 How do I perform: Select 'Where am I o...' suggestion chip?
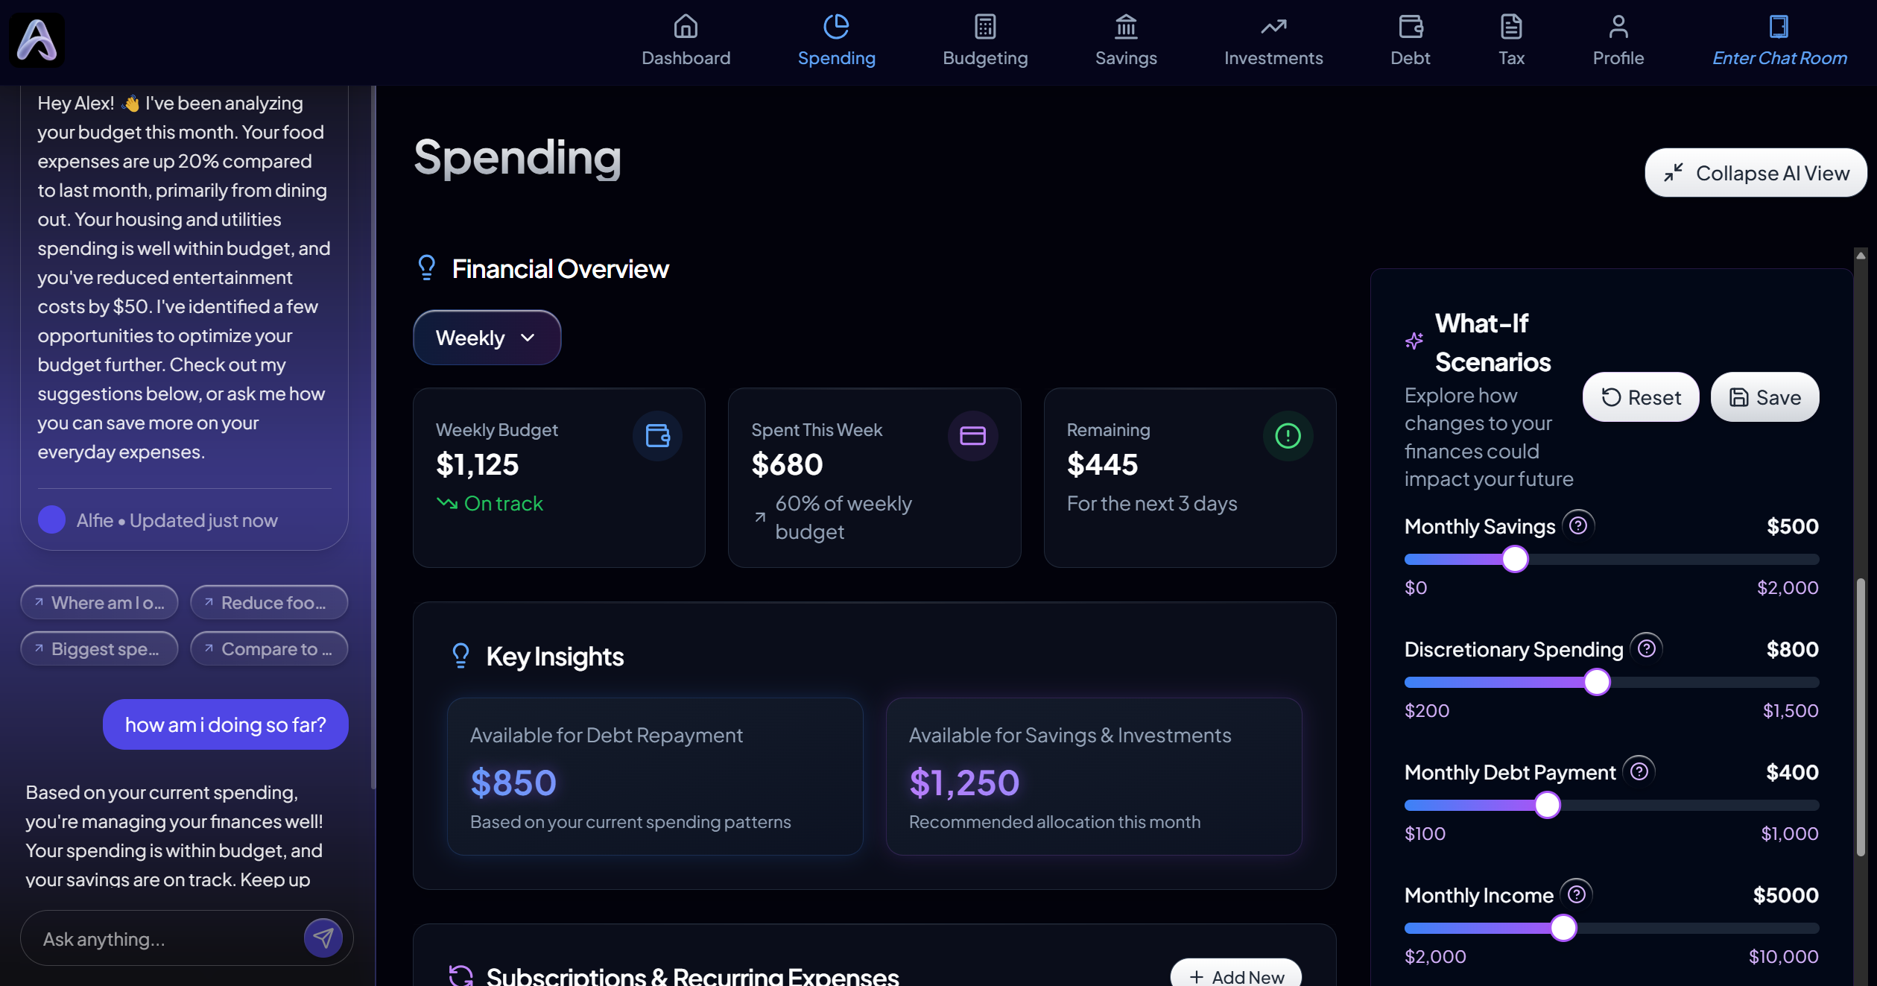click(x=99, y=602)
